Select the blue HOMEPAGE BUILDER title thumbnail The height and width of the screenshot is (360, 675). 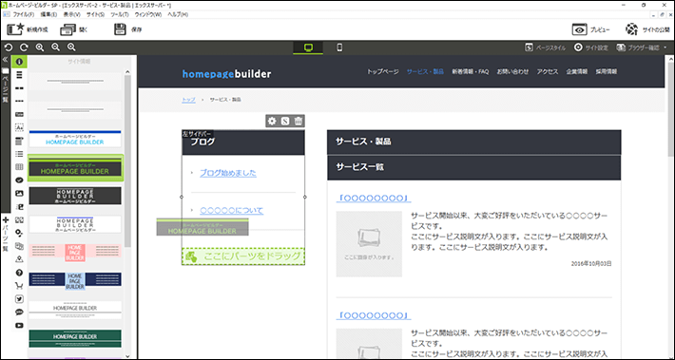click(x=75, y=139)
